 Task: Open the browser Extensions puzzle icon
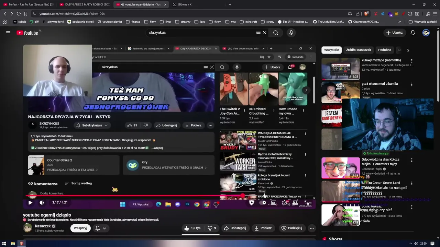(x=410, y=14)
